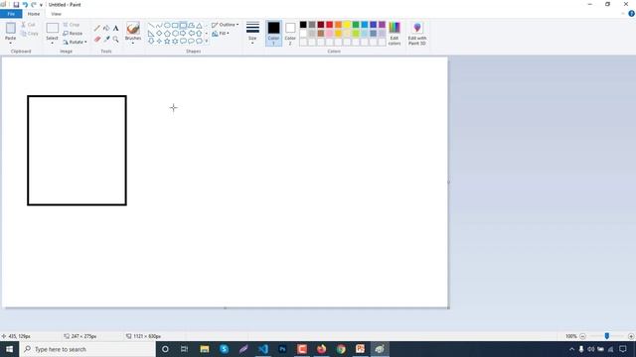Click the Redo icon in title bar

pyautogui.click(x=34, y=4)
